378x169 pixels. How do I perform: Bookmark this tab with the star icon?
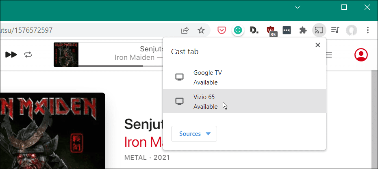point(201,30)
